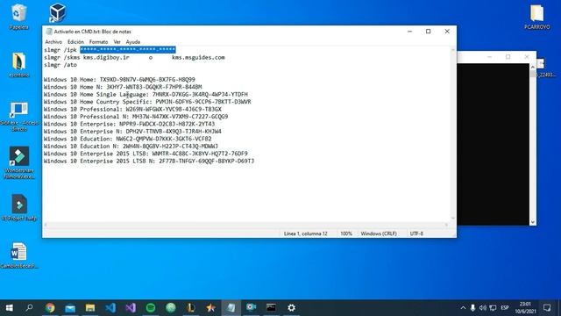Open the volume control in the tray
561x316 pixels.
[483, 308]
